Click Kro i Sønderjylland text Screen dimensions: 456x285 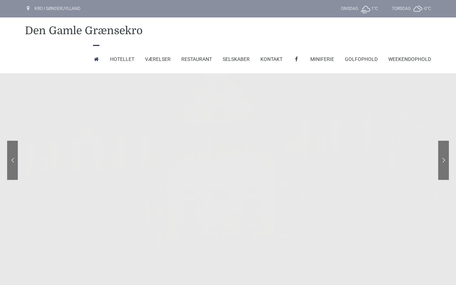(x=57, y=9)
